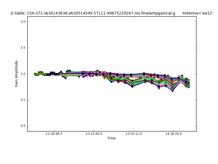This screenshot has width=218, height=164.
Task: Click the purple data point before 13:12
Action: [83, 77]
